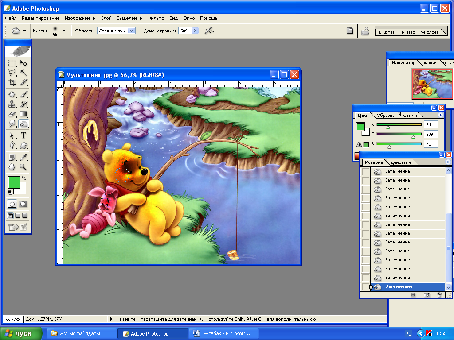The image size is (454, 340).
Task: Open the 14-сабақ Microsoft Word taskbar button
Action: [x=224, y=334]
